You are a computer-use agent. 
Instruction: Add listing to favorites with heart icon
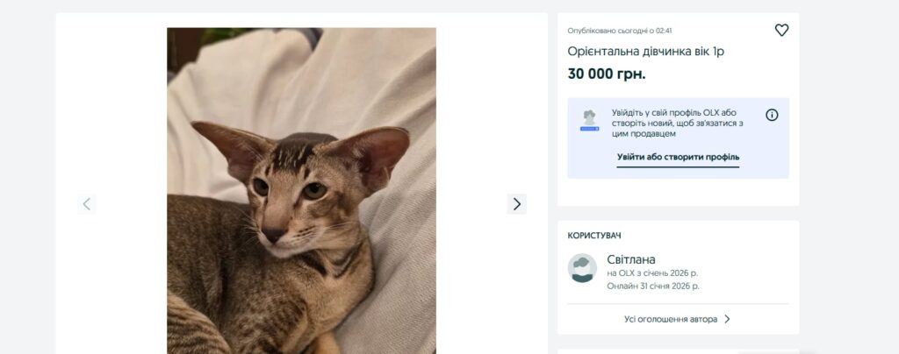click(x=781, y=31)
